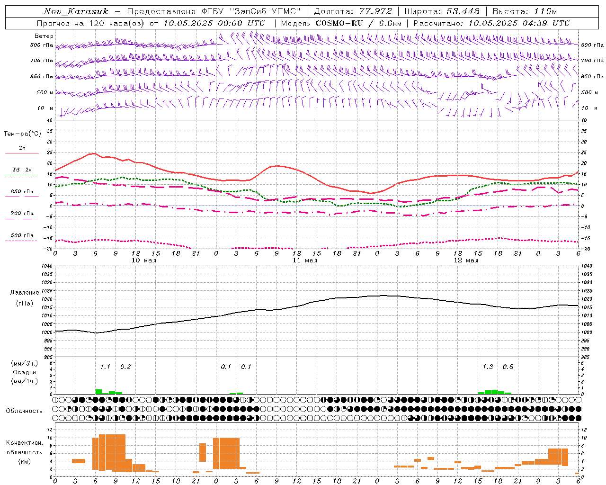Click the '(мм/1ч.)' precipitation unit label

click(x=25, y=381)
